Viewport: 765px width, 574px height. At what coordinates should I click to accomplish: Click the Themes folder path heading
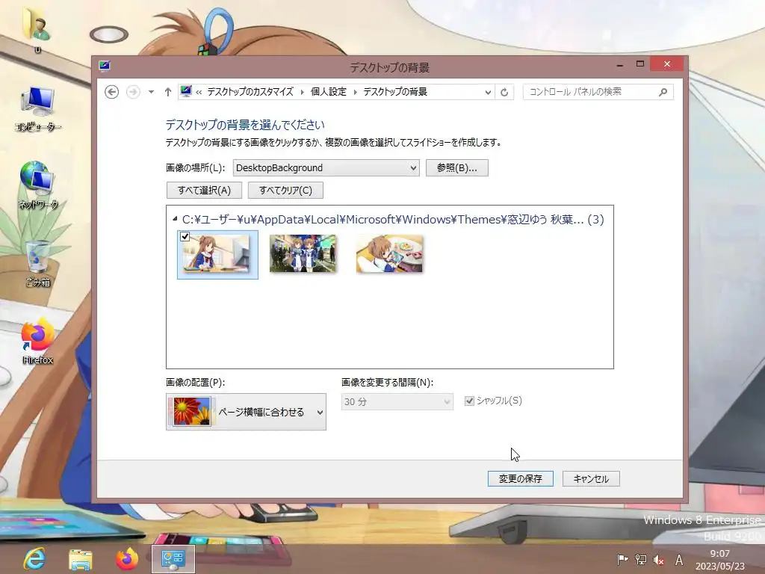click(x=393, y=220)
